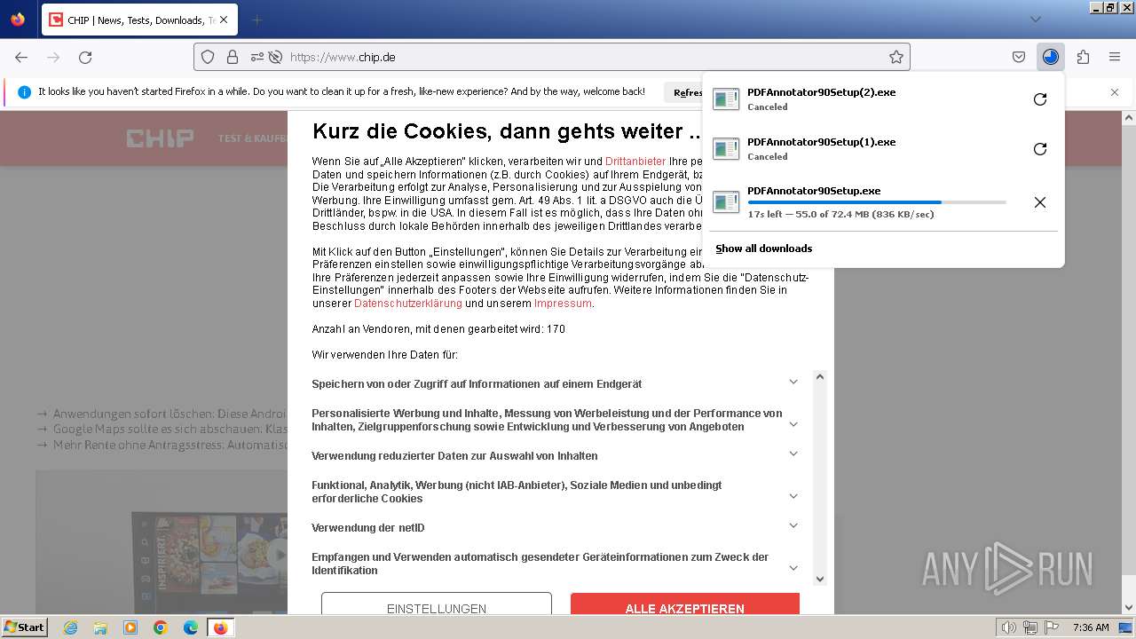Image resolution: width=1136 pixels, height=639 pixels.
Task: Click the in-progress PDFAnnotator90Setup.exe file icon
Action: 726,202
